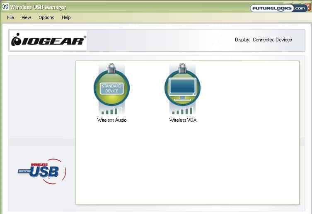Select the Wireless Audio standard device icon
The height and width of the screenshot is (214, 312).
pyautogui.click(x=111, y=88)
